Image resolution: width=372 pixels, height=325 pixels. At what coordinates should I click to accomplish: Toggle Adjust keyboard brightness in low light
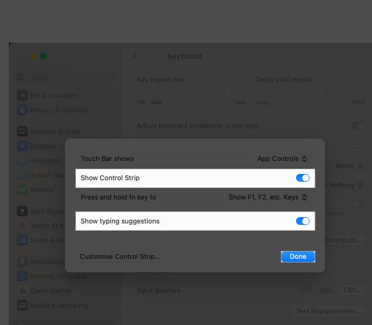tap(358, 126)
